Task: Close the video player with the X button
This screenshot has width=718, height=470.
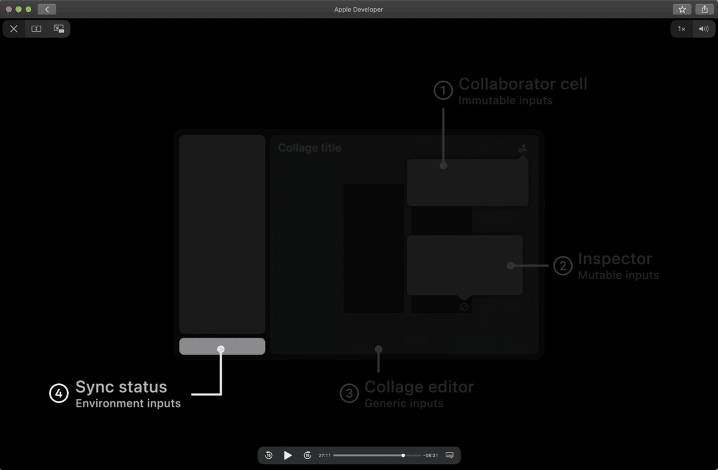Action: point(14,29)
